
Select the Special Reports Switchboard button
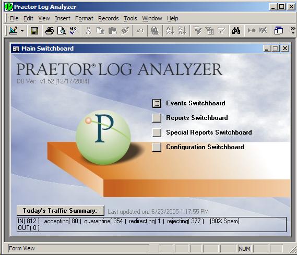tap(157, 132)
